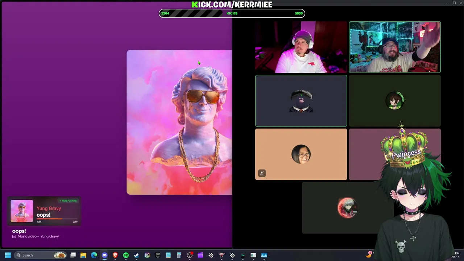Screen dimensions: 464x261
Task: Open Notepad from the taskbar
Action: click(x=168, y=255)
